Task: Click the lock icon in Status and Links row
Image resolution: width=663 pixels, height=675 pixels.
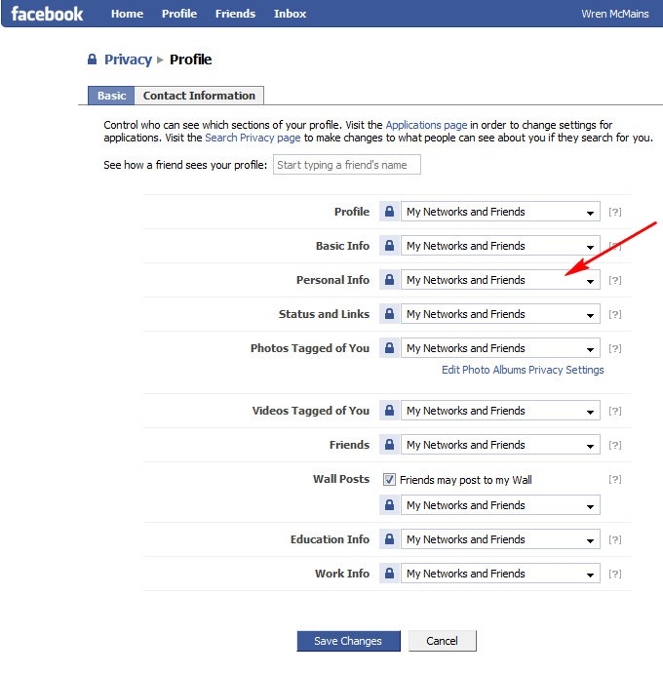Action: pyautogui.click(x=389, y=314)
